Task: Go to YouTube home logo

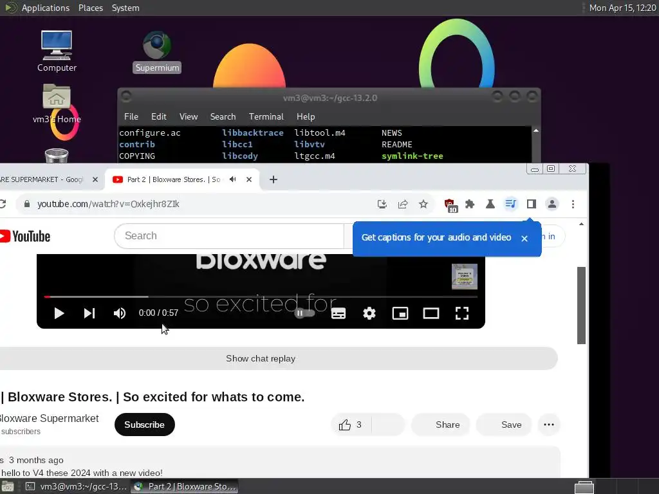Action: tap(25, 237)
